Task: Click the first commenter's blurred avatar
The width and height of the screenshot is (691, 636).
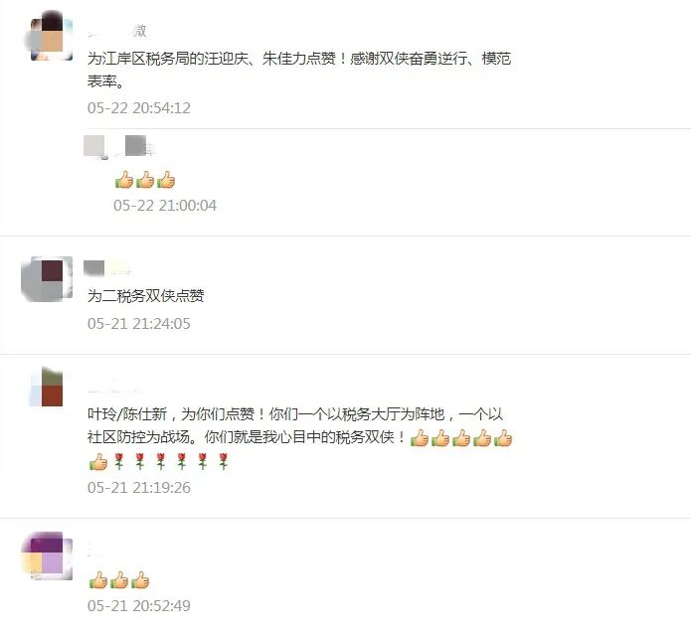Action: 49,36
